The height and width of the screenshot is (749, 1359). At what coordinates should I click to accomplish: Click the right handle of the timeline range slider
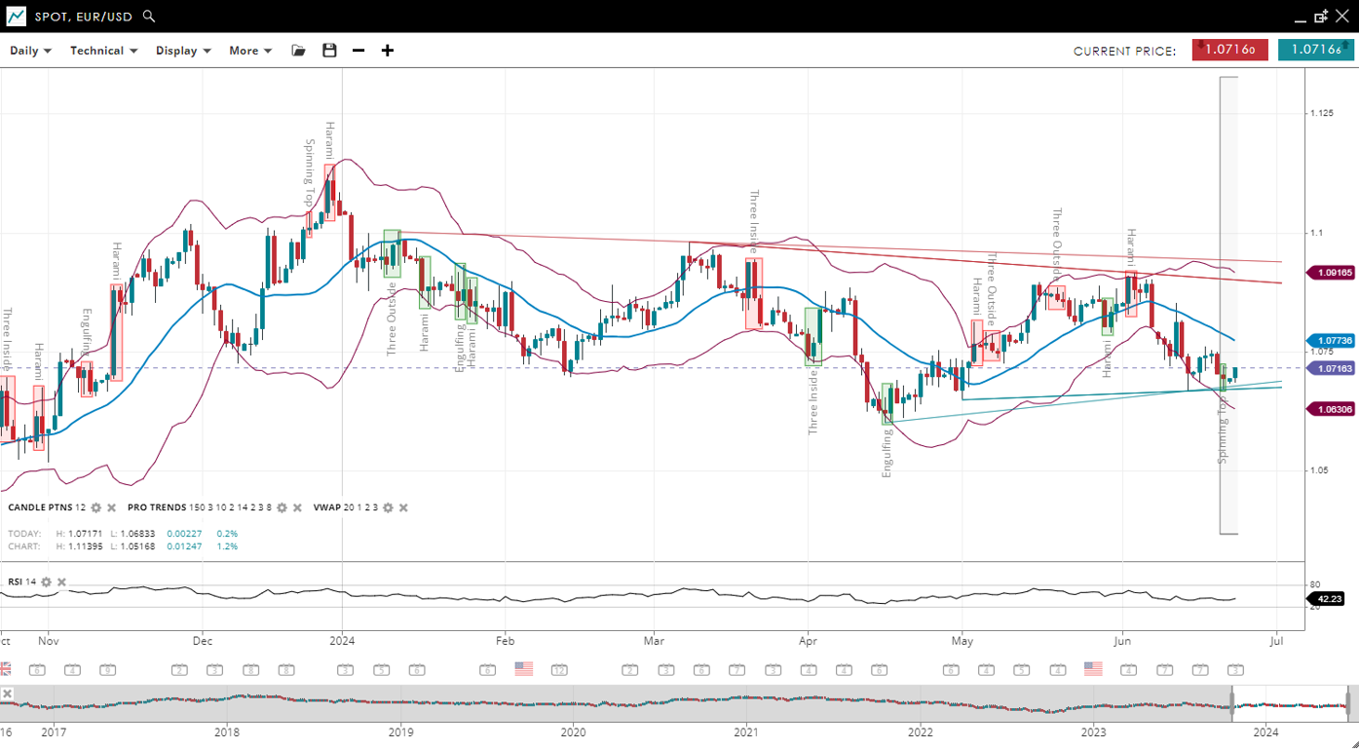pyautogui.click(x=1349, y=703)
